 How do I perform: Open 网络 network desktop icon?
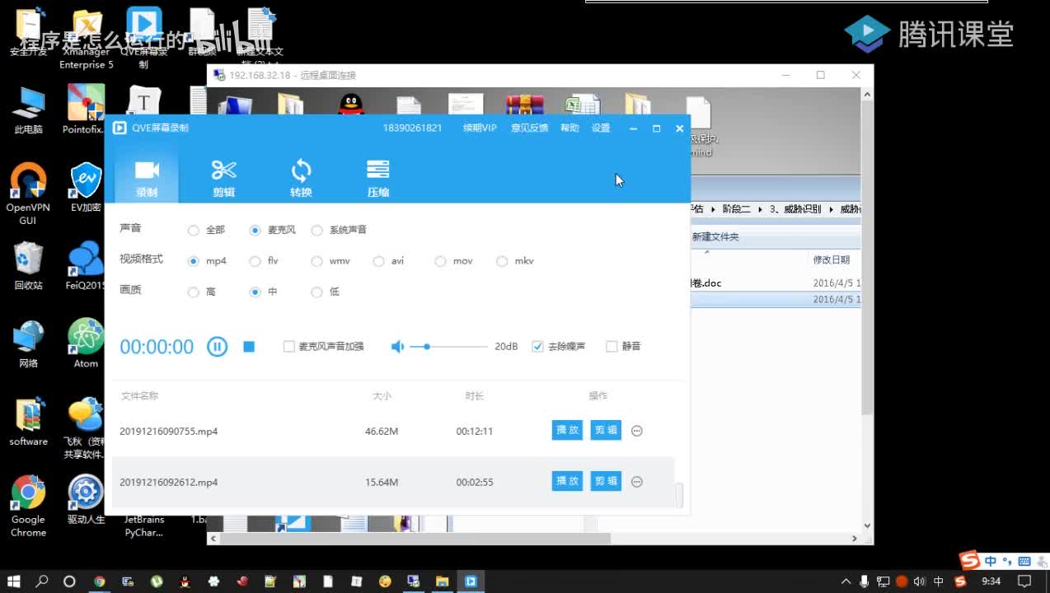pos(28,343)
